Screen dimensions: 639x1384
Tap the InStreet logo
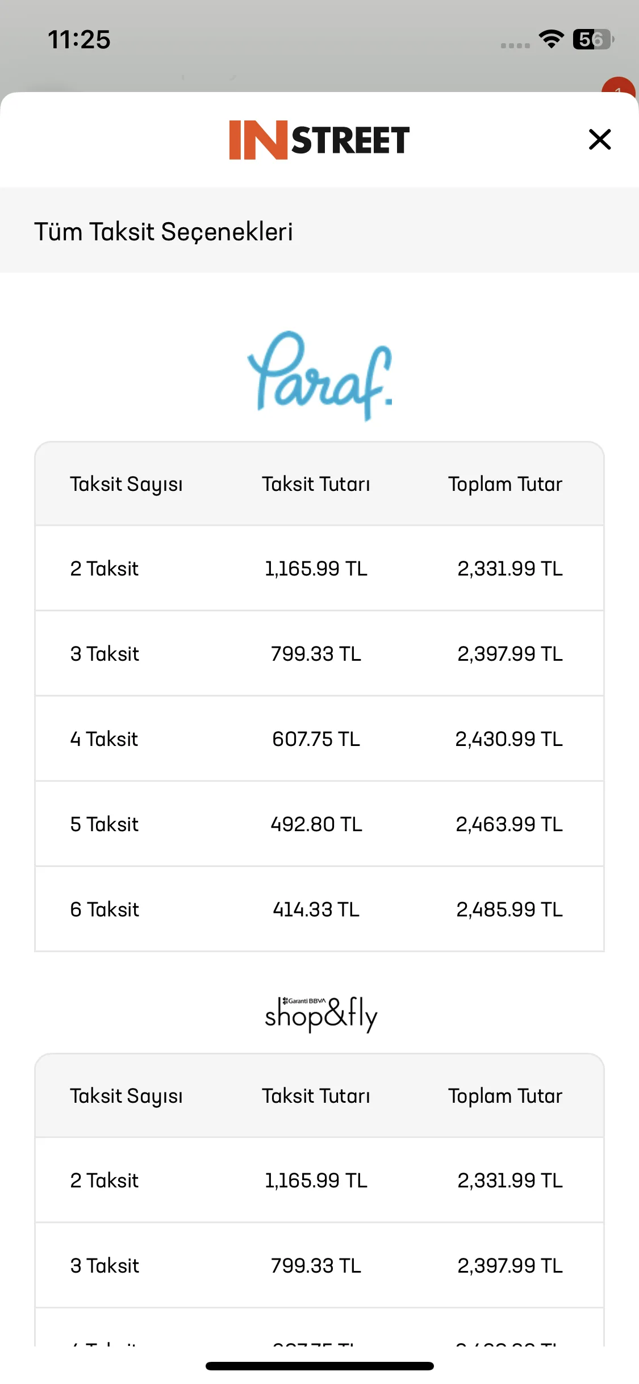tap(319, 140)
